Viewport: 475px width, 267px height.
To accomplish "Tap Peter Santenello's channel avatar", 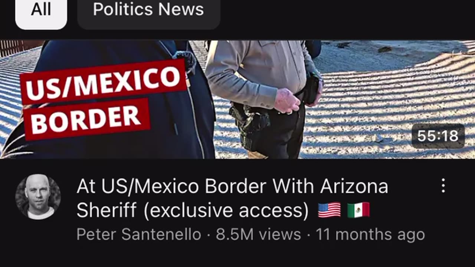I will 38,197.
